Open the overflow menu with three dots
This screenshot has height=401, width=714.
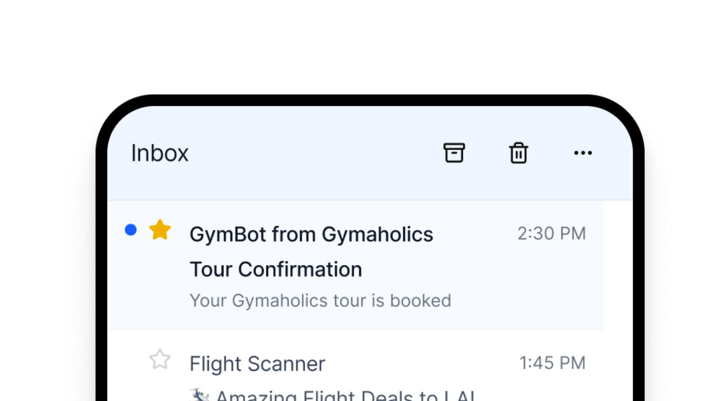click(x=583, y=153)
